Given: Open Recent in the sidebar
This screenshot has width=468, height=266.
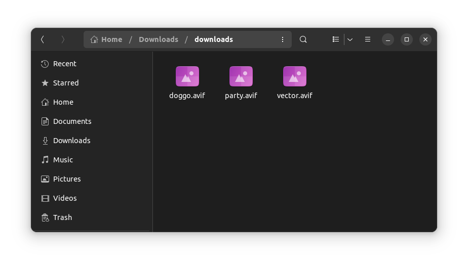Looking at the screenshot, I should point(64,64).
